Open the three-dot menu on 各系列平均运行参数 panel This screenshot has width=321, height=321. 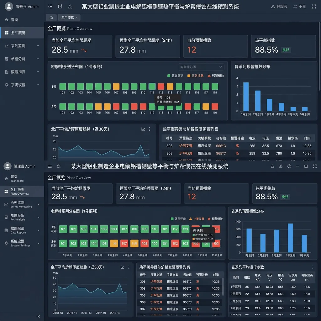(x=313, y=267)
